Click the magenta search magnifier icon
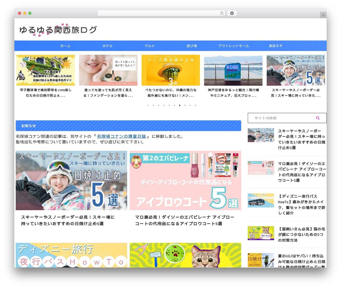Image resolution: width=341 pixels, height=288 pixels. click(318, 118)
